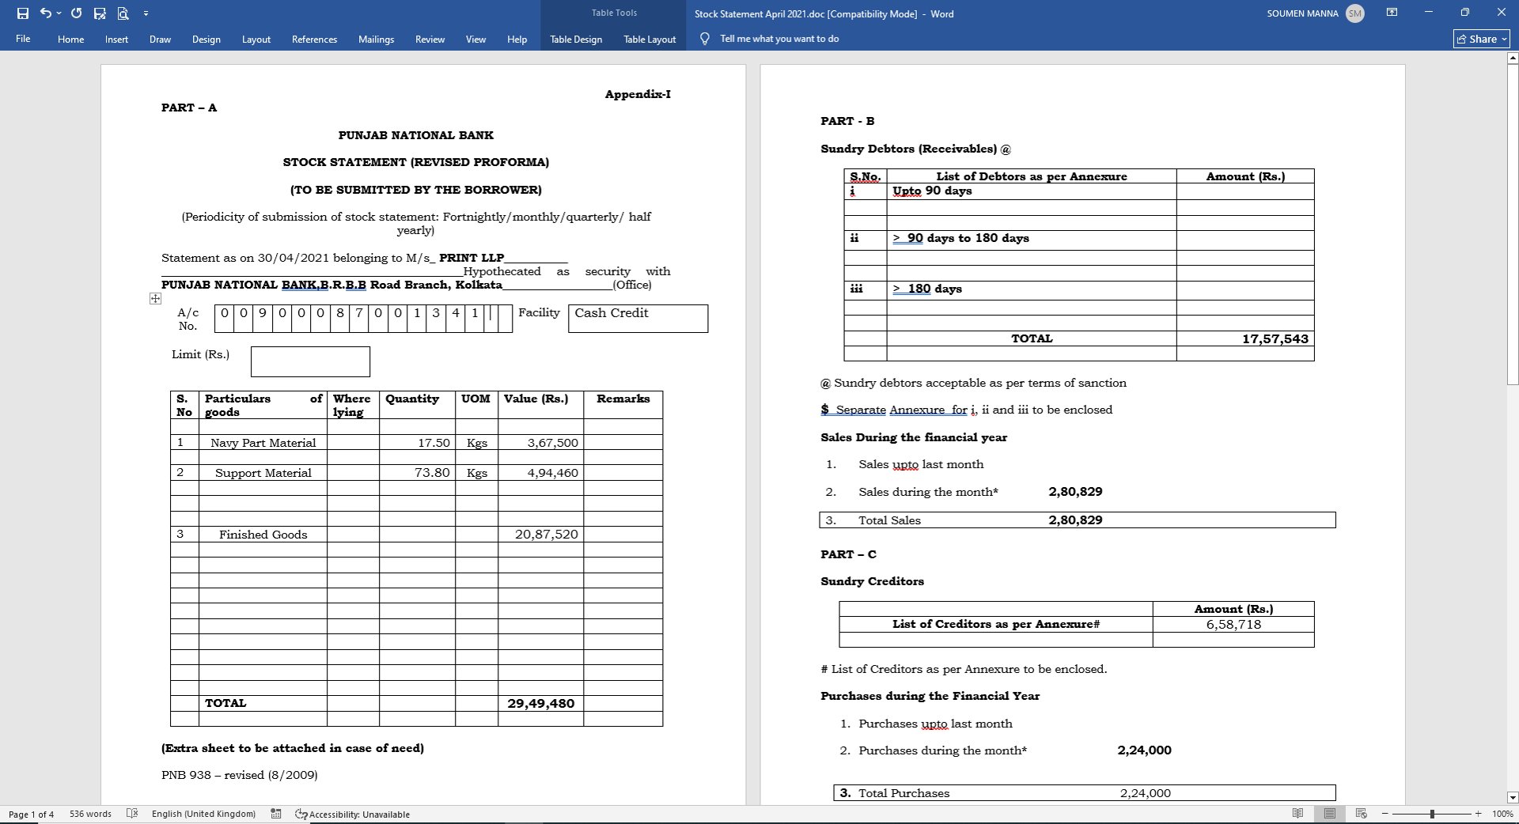Switch to the View tab
This screenshot has width=1519, height=824.
pyautogui.click(x=475, y=40)
